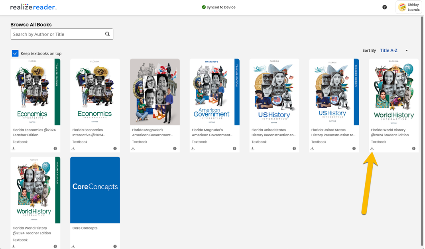Open the help question mark icon
425x249 pixels.
[384, 7]
